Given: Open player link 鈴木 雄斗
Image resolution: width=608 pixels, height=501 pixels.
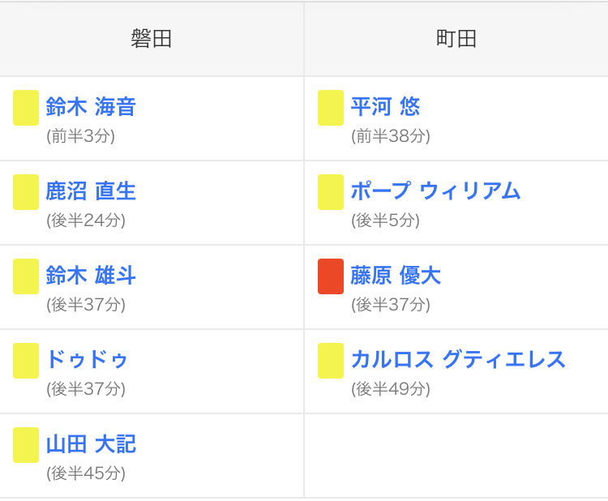Looking at the screenshot, I should 91,276.
